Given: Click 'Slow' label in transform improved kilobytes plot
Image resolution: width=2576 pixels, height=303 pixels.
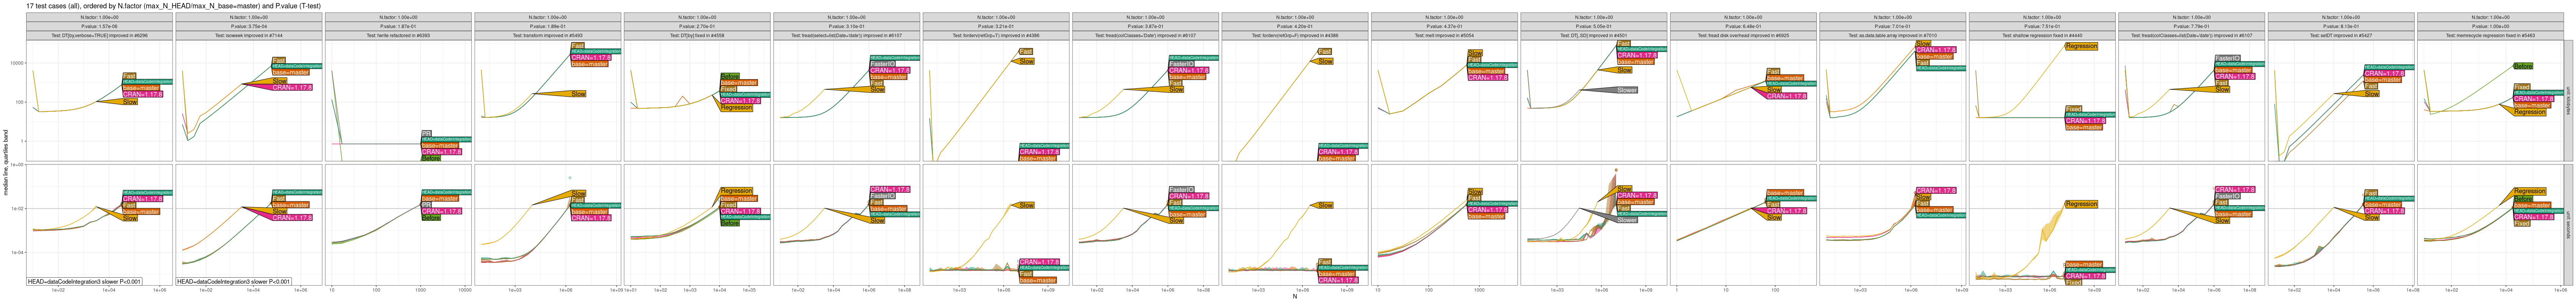Looking at the screenshot, I should (x=578, y=94).
